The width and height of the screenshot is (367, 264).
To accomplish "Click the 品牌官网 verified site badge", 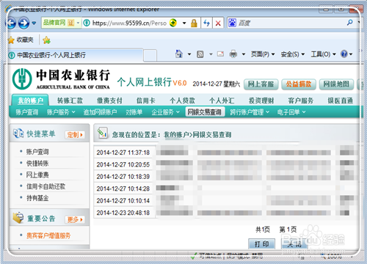I will (61, 23).
